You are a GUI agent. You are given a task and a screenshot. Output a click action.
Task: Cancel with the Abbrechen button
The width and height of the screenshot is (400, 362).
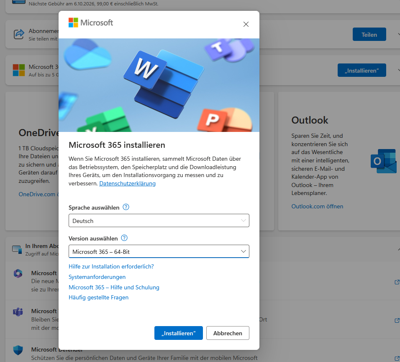pos(228,333)
